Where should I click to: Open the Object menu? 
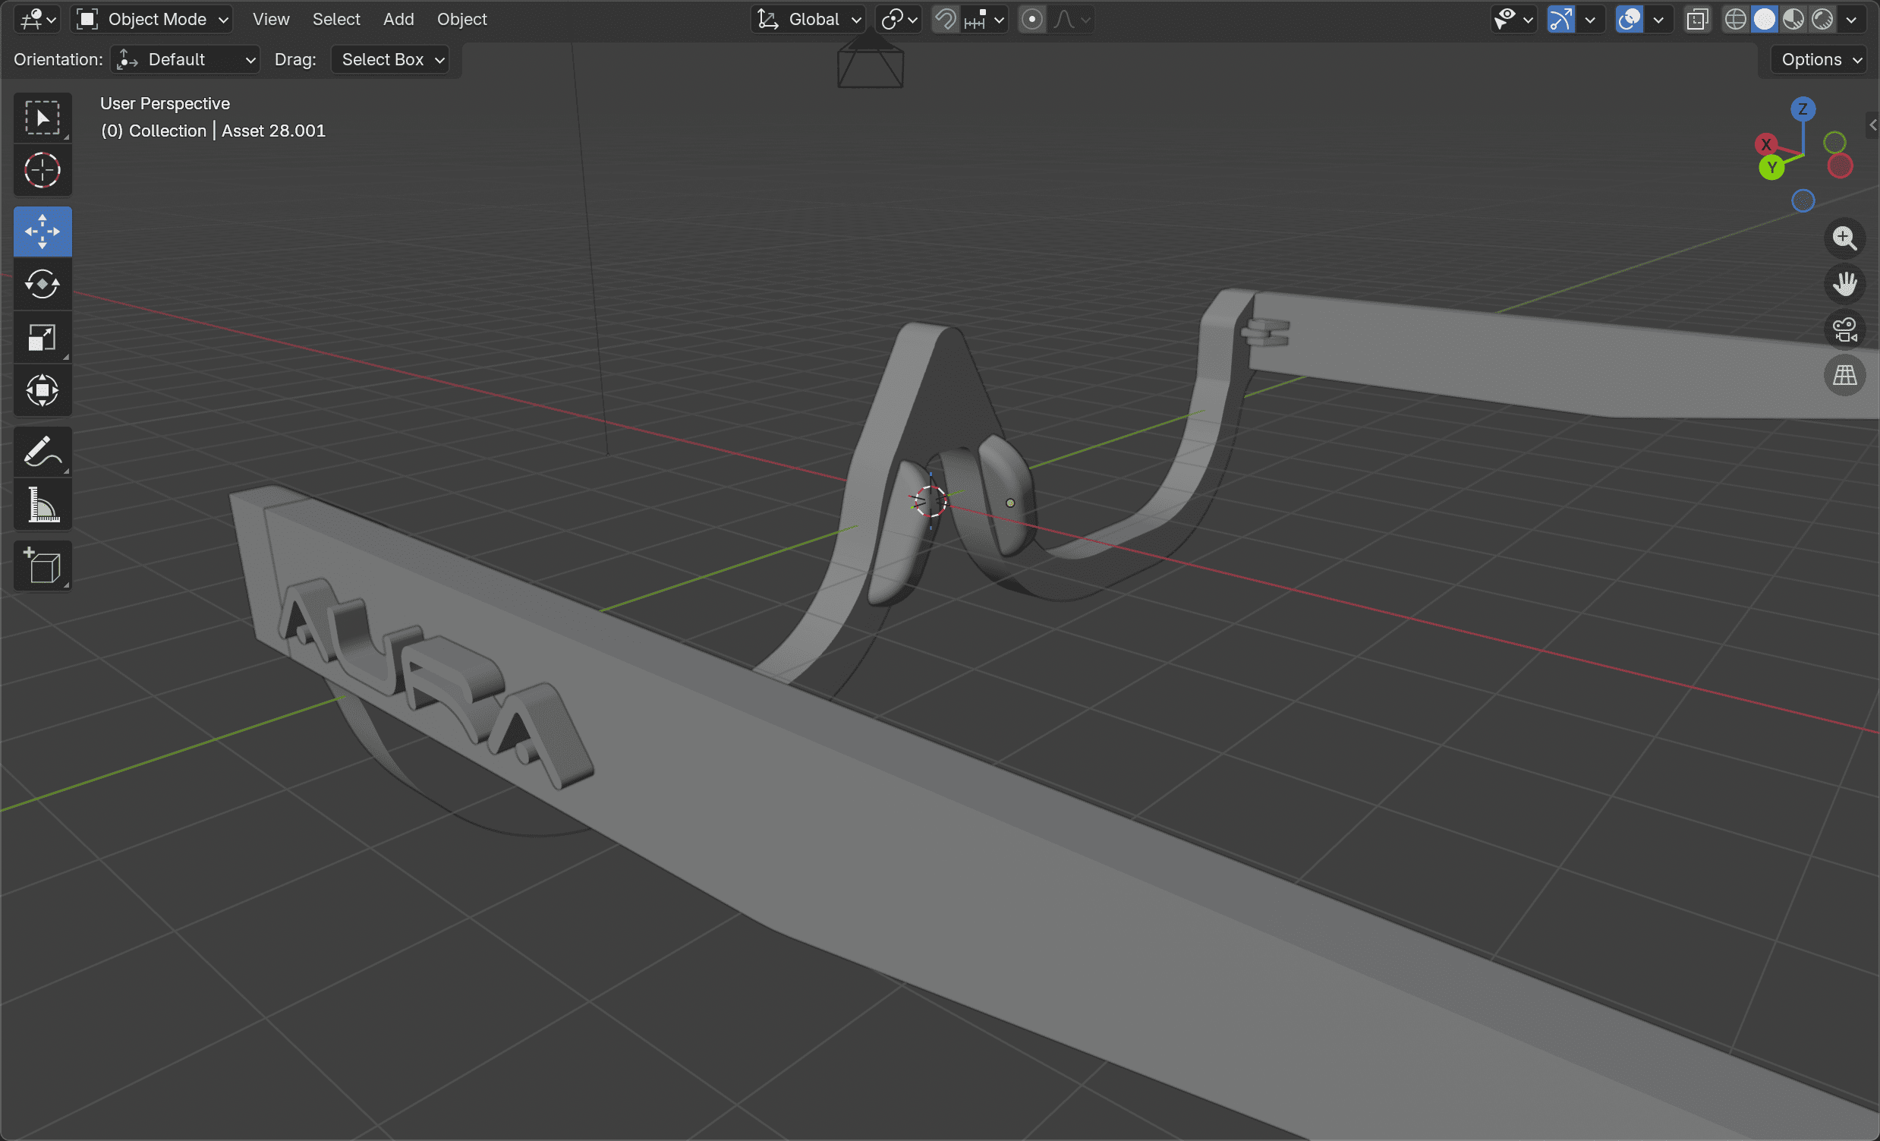click(461, 19)
